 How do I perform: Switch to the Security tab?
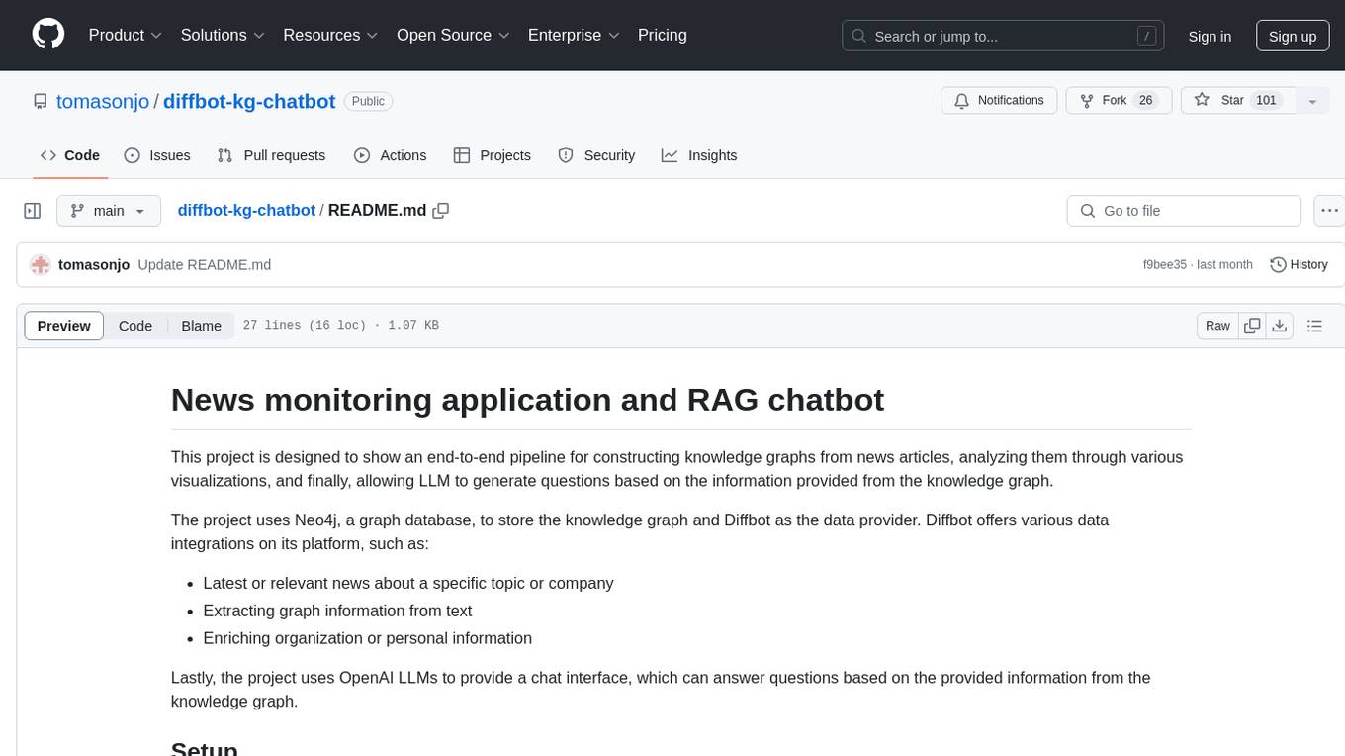click(596, 155)
